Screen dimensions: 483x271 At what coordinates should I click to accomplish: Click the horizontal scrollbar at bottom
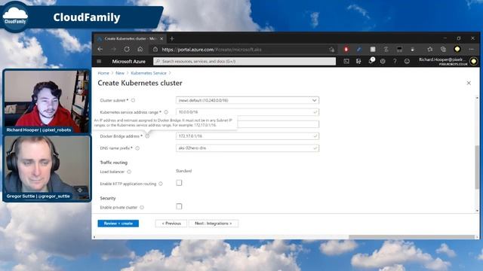[x=412, y=237]
